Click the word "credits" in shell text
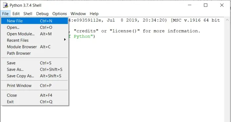Viewport: 231px width, 122px height. click(86, 31)
